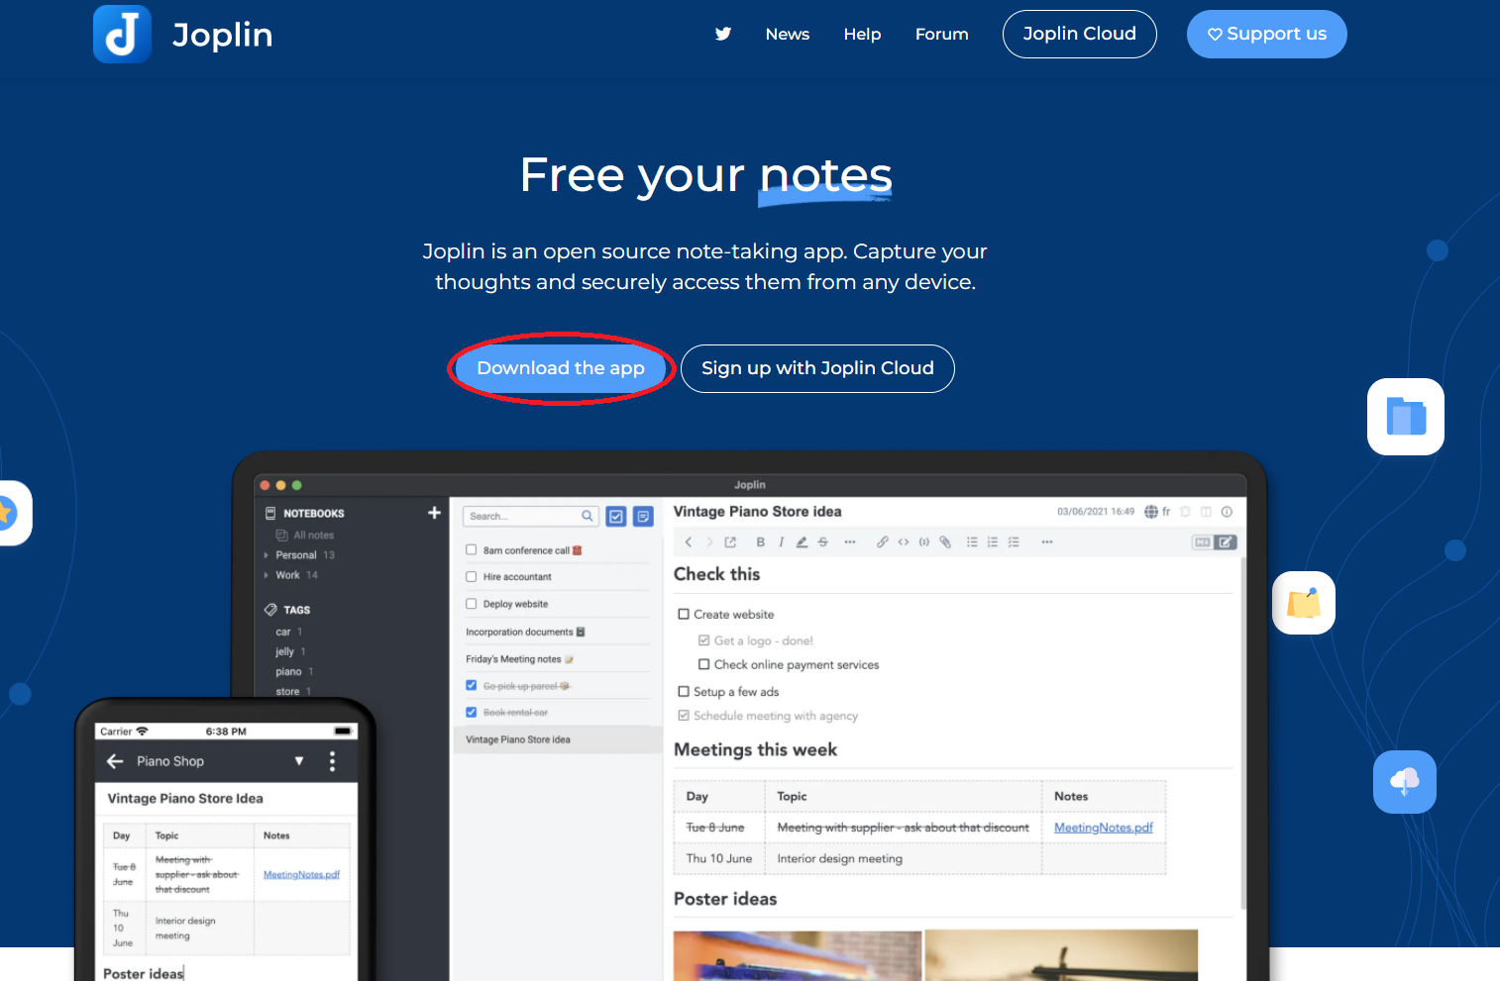
Task: Open the Help page
Action: pos(863,34)
